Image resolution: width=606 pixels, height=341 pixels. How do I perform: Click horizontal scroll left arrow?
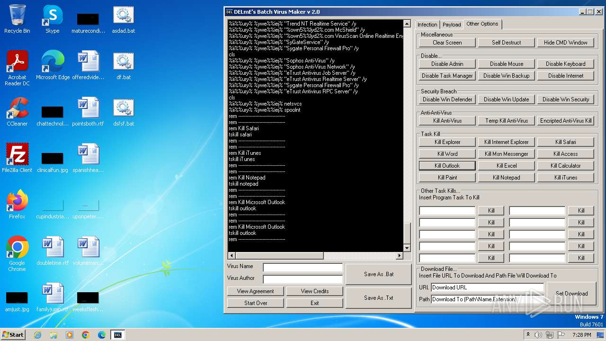click(232, 256)
